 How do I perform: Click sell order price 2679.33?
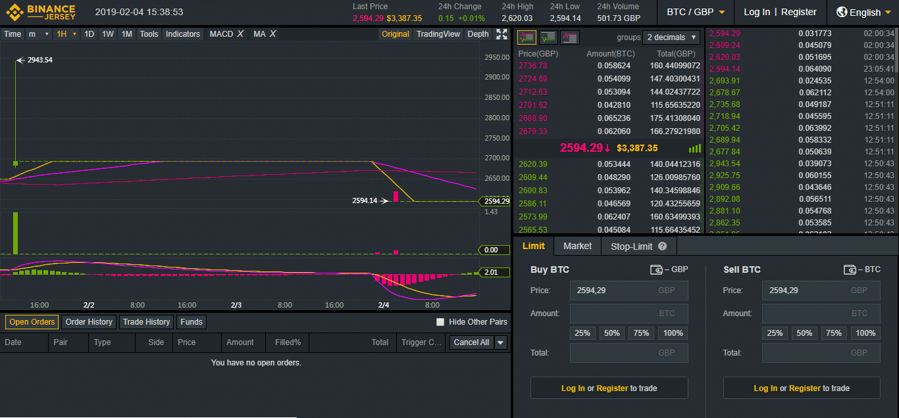point(533,131)
